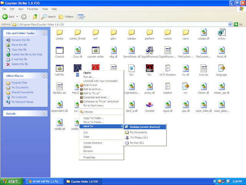Select the kver.kp file icon
The width and height of the screenshot is (246, 185).
tap(204, 68)
